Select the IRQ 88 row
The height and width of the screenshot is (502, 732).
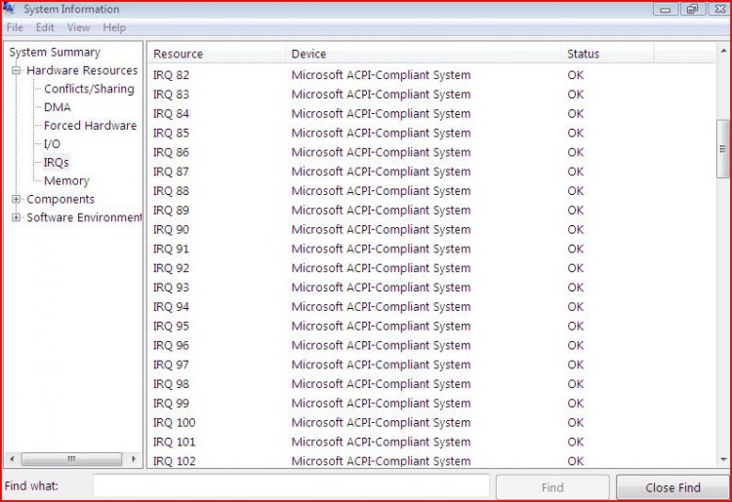click(x=430, y=191)
